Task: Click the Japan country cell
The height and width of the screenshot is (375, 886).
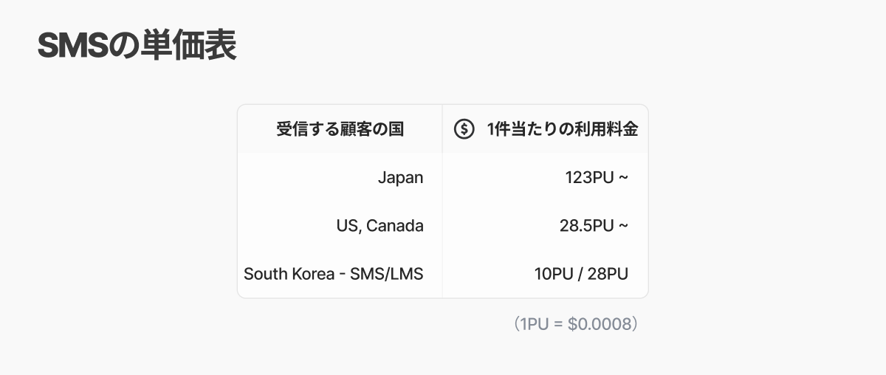Action: pyautogui.click(x=400, y=177)
